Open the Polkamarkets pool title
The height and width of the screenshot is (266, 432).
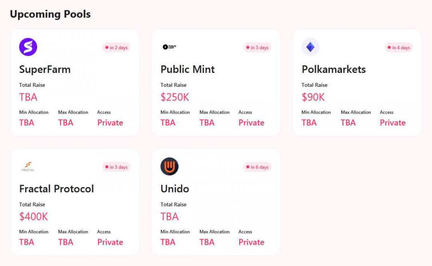pyautogui.click(x=334, y=69)
